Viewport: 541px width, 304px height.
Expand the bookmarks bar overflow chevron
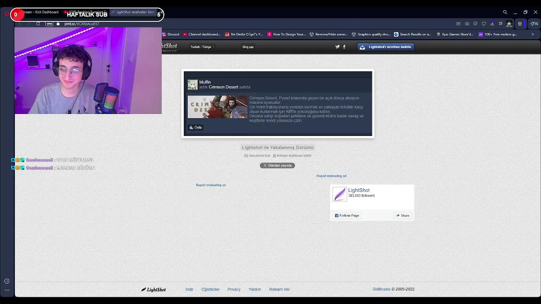pos(533,34)
